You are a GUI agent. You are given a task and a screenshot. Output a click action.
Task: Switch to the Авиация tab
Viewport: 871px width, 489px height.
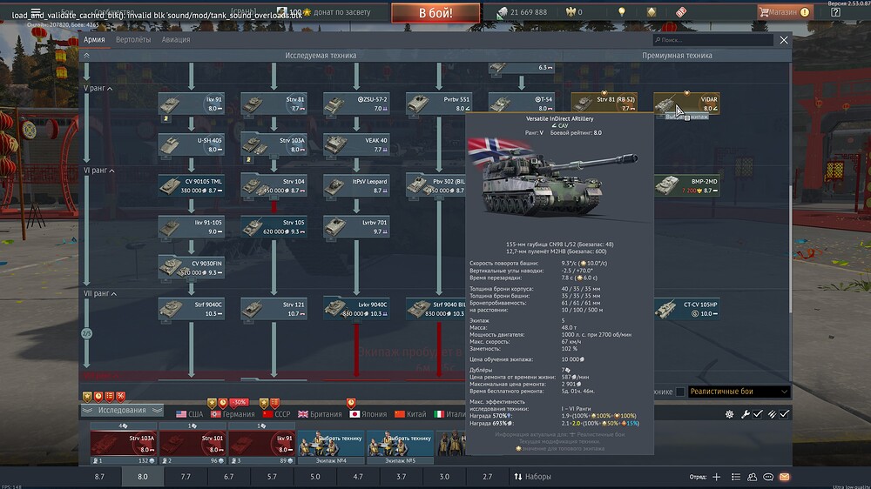click(175, 40)
